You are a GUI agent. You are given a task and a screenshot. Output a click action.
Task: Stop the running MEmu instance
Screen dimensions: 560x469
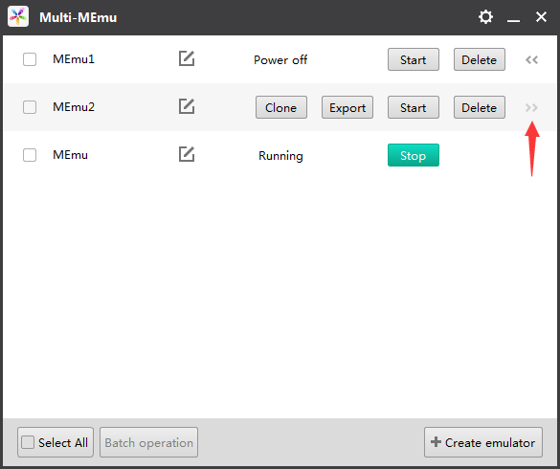tap(414, 155)
